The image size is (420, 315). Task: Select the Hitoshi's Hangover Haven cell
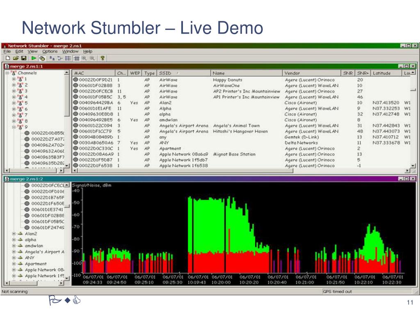click(240, 131)
